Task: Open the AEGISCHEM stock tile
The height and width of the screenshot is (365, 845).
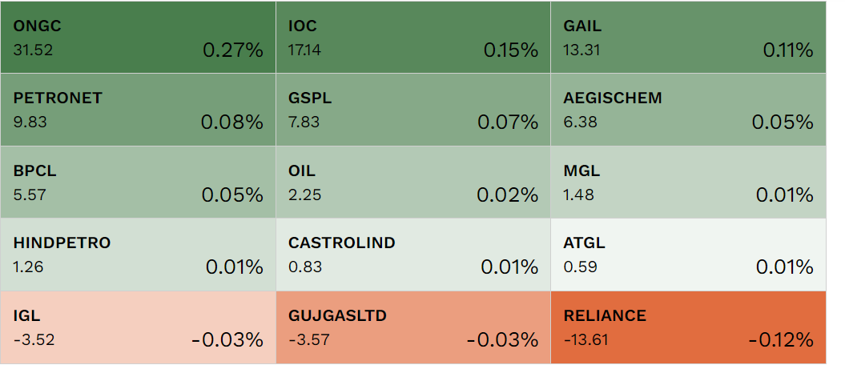Action: (x=687, y=110)
